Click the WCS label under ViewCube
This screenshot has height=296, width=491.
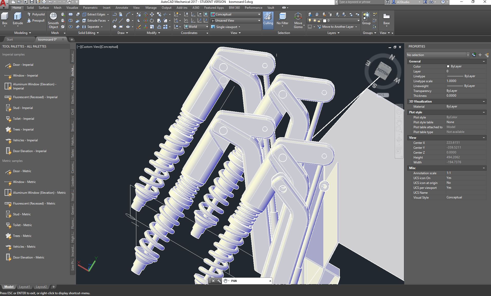coord(383,95)
